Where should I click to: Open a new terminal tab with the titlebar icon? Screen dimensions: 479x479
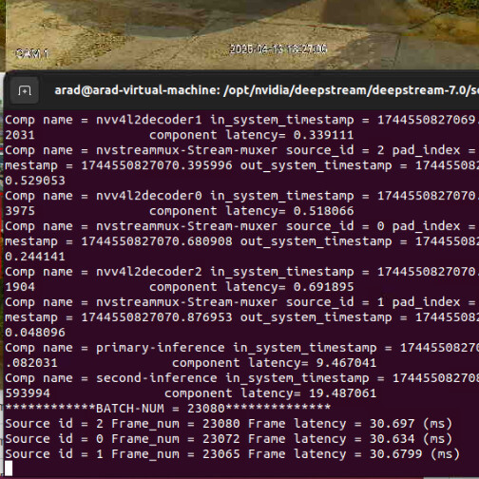coord(25,91)
